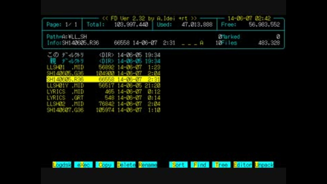The width and height of the screenshot is (327, 184).
Task: Select file SH140607.G36
Action: click(x=104, y=110)
